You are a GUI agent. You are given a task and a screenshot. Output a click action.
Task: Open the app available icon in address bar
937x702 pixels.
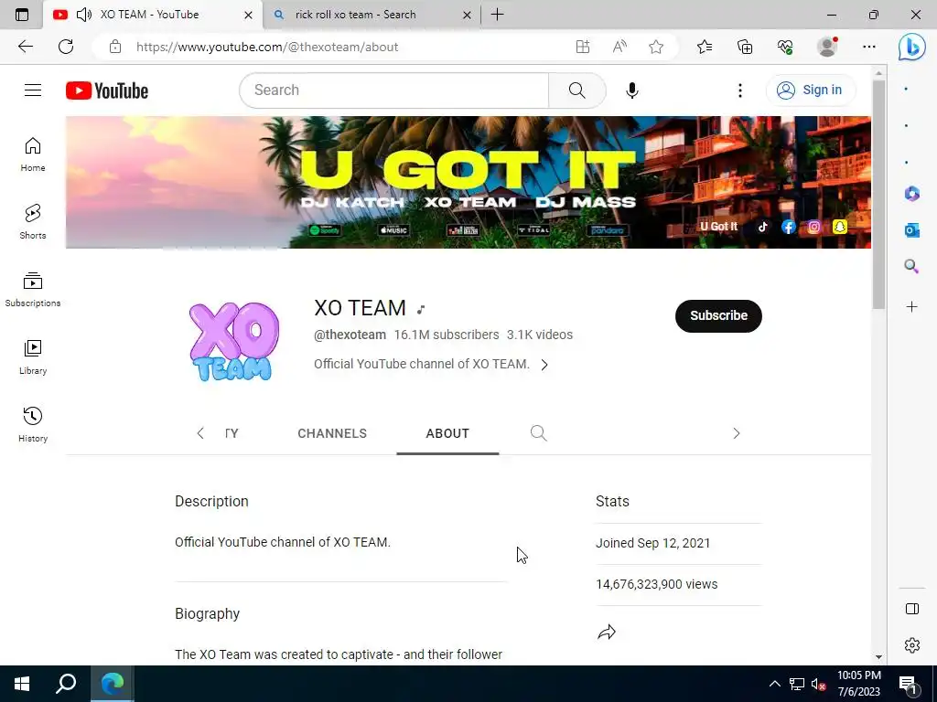click(583, 47)
